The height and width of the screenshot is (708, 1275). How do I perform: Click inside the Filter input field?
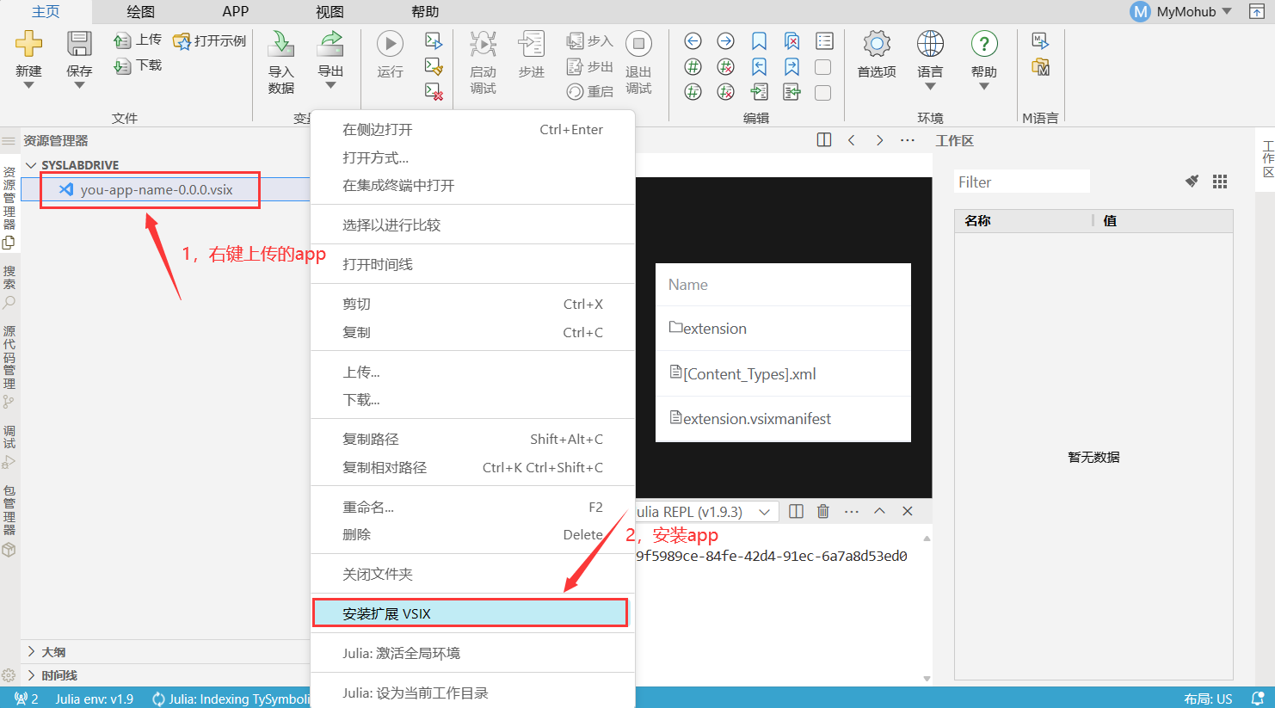[1021, 182]
